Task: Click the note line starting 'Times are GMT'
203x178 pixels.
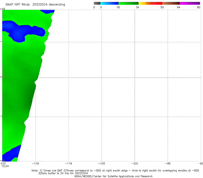Action: 115,171
